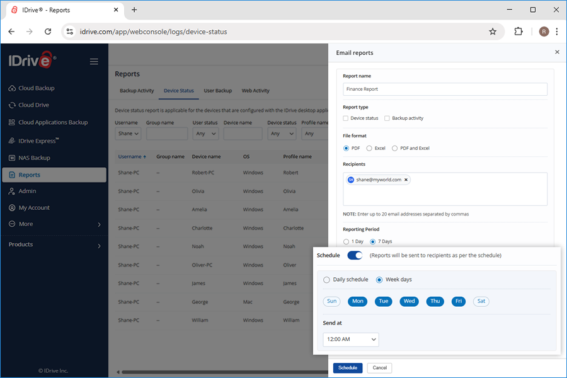Reload the page
Image resolution: width=567 pixels, height=378 pixels.
pyautogui.click(x=48, y=31)
